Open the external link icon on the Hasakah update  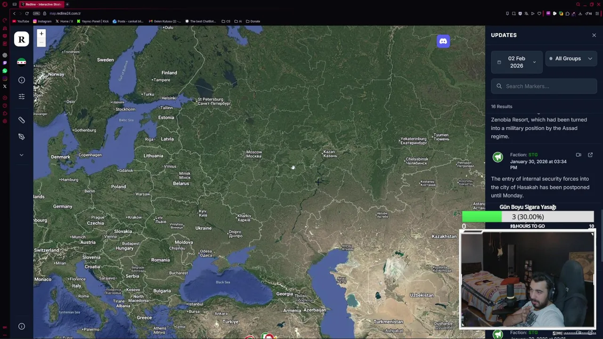coord(590,155)
